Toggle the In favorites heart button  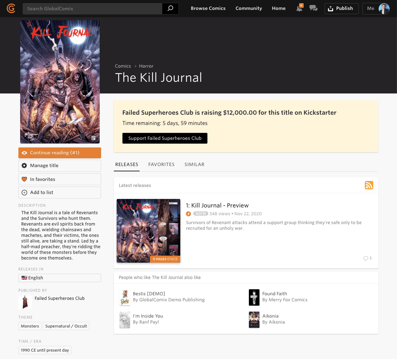point(60,179)
